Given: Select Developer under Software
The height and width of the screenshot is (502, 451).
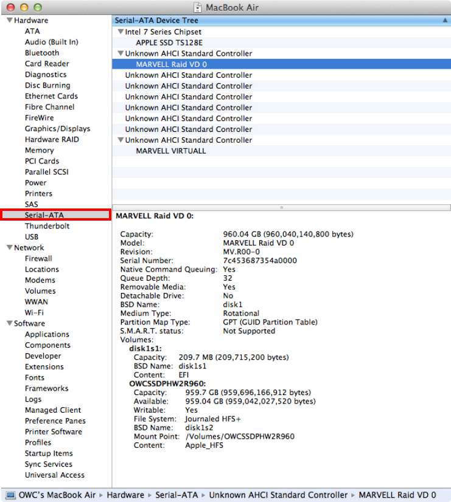Looking at the screenshot, I should pyautogui.click(x=43, y=356).
